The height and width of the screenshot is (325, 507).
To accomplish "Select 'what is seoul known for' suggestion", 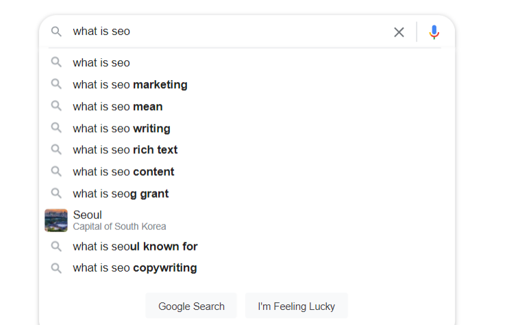I will click(135, 246).
